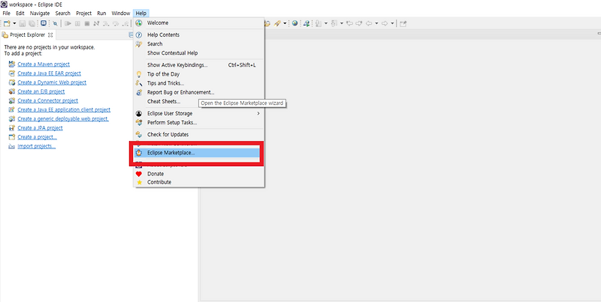Click the Back navigation arrow icon
The height and width of the screenshot is (302, 601).
[369, 23]
